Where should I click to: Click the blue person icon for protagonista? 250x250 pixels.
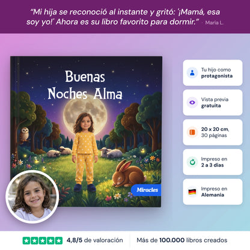point(192,73)
